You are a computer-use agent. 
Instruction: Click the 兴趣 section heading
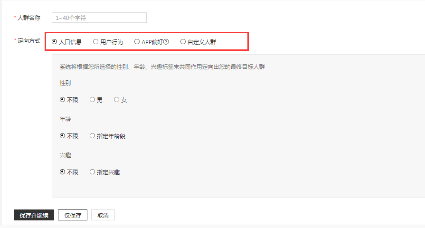[65, 155]
